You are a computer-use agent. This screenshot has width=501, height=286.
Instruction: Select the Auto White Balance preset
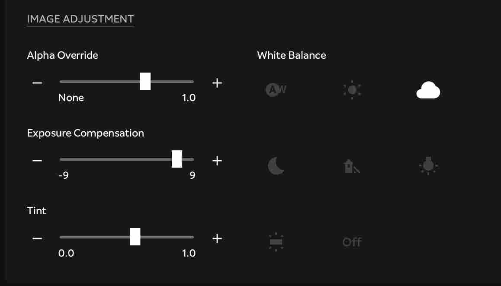276,90
